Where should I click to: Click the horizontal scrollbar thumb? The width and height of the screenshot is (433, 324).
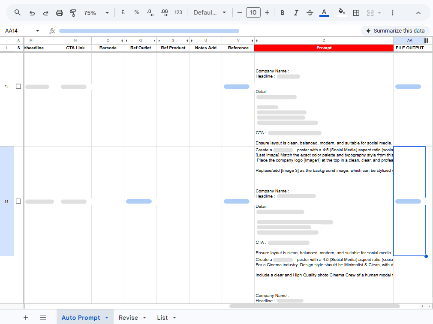point(315,306)
